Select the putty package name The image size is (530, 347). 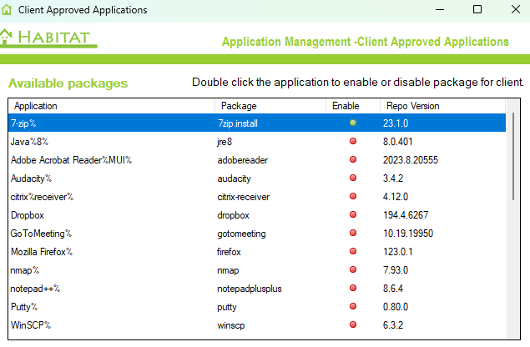(x=228, y=306)
